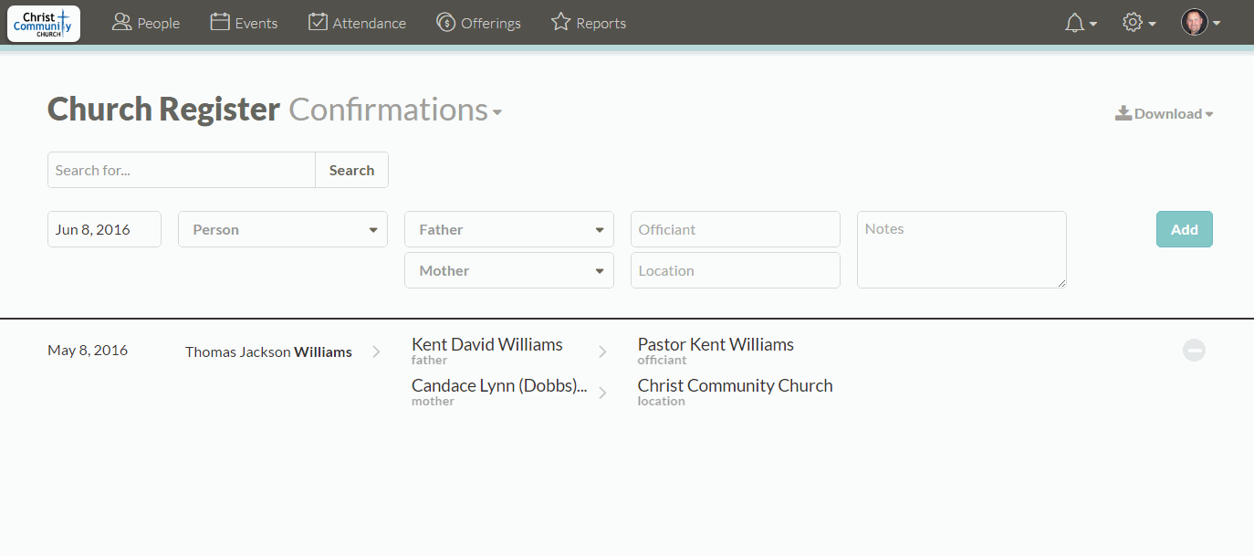Click chevron beside mother Candace Lynn
This screenshot has width=1254, height=556.
[602, 393]
